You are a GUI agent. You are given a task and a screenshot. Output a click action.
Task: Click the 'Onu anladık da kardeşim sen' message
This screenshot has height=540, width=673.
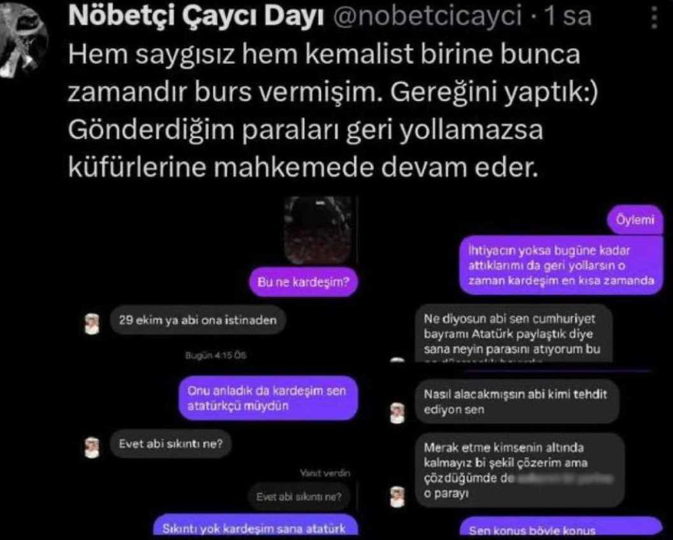tap(267, 398)
